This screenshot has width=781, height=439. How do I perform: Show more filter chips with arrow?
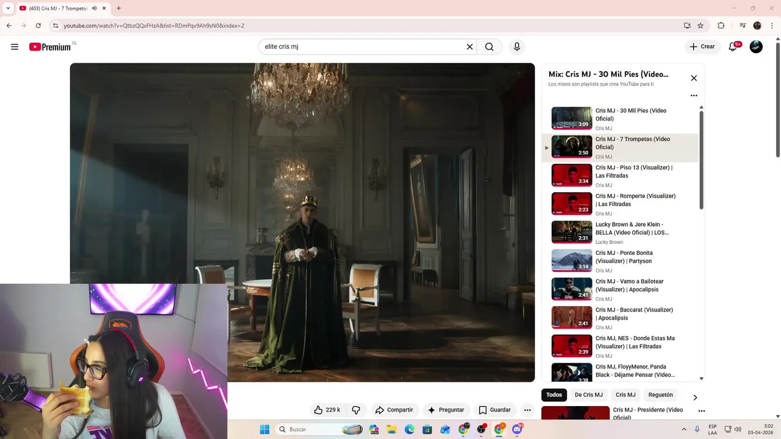[694, 398]
